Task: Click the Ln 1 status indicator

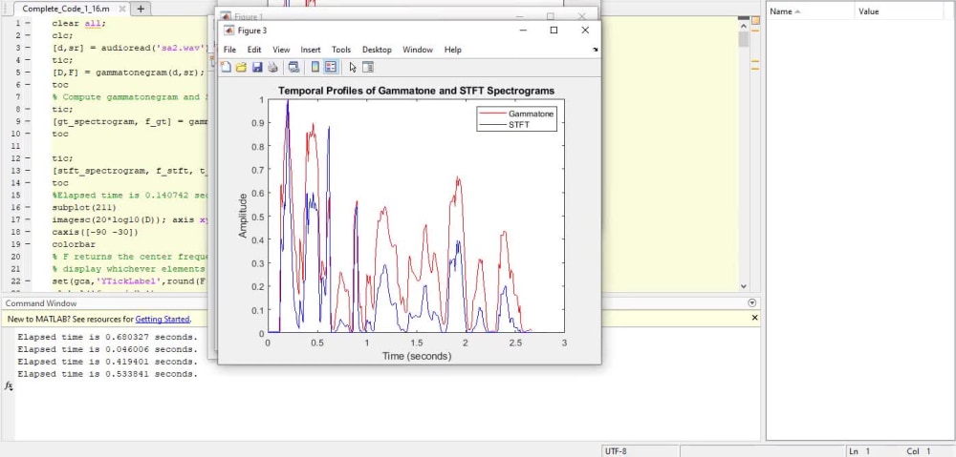Action: (861, 451)
